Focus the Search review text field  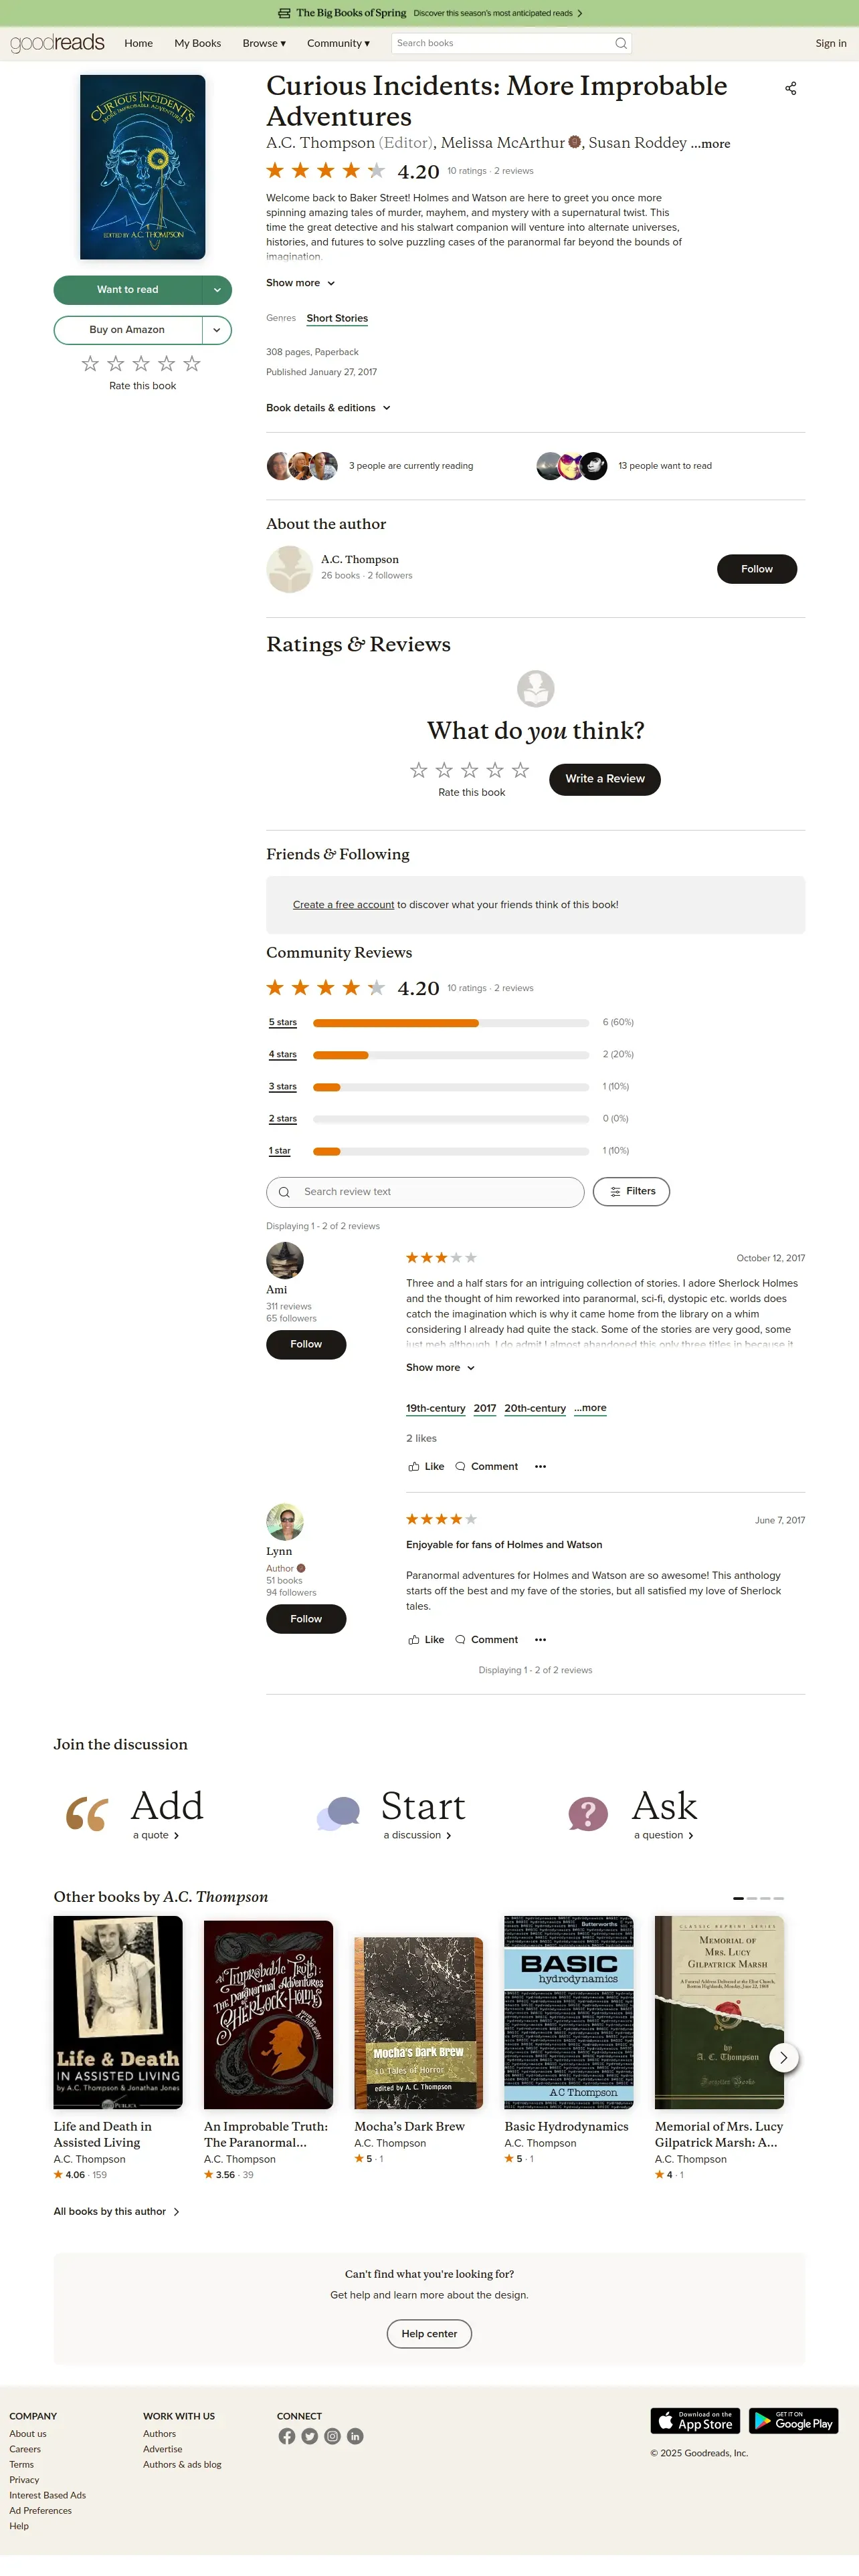click(x=425, y=1192)
